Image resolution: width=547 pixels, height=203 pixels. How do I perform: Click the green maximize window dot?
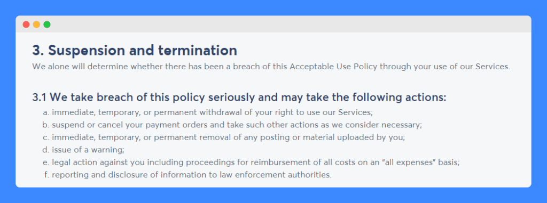(x=47, y=25)
